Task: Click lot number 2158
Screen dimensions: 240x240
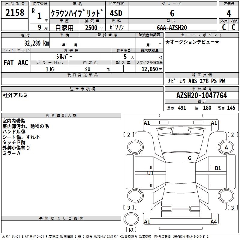Action: point(15,13)
